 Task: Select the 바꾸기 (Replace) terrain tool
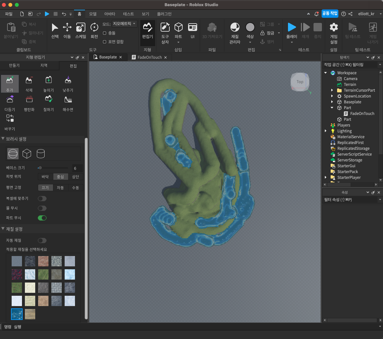click(10, 122)
